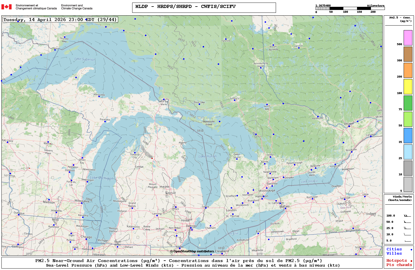Click the 25.0 knot wind barb symbol
Viewport: 415px width, 270px height.
click(x=407, y=228)
